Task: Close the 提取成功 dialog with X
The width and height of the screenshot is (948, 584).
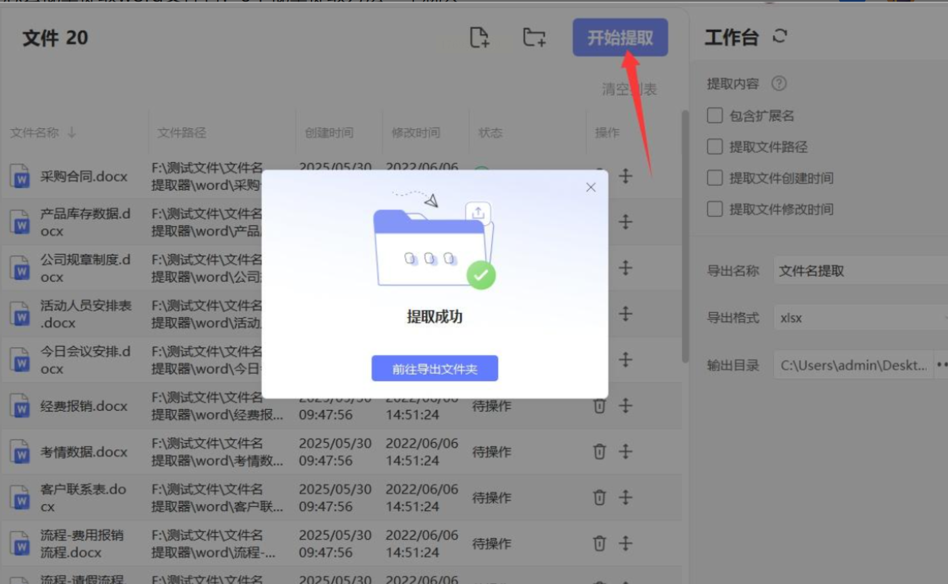Action: click(590, 187)
